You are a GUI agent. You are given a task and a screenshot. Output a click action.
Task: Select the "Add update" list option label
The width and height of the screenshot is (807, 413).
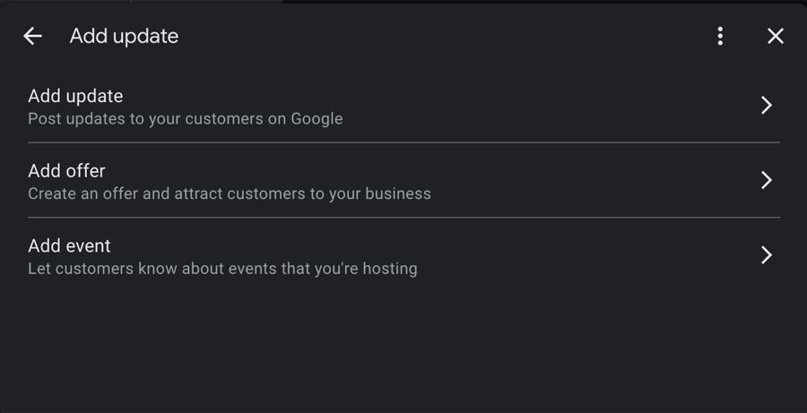coord(75,96)
